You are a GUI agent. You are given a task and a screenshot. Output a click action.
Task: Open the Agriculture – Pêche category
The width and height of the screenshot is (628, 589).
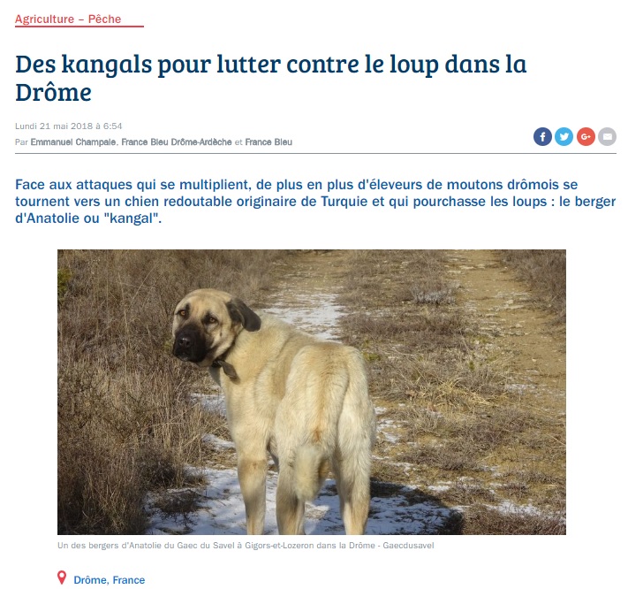[x=68, y=19]
